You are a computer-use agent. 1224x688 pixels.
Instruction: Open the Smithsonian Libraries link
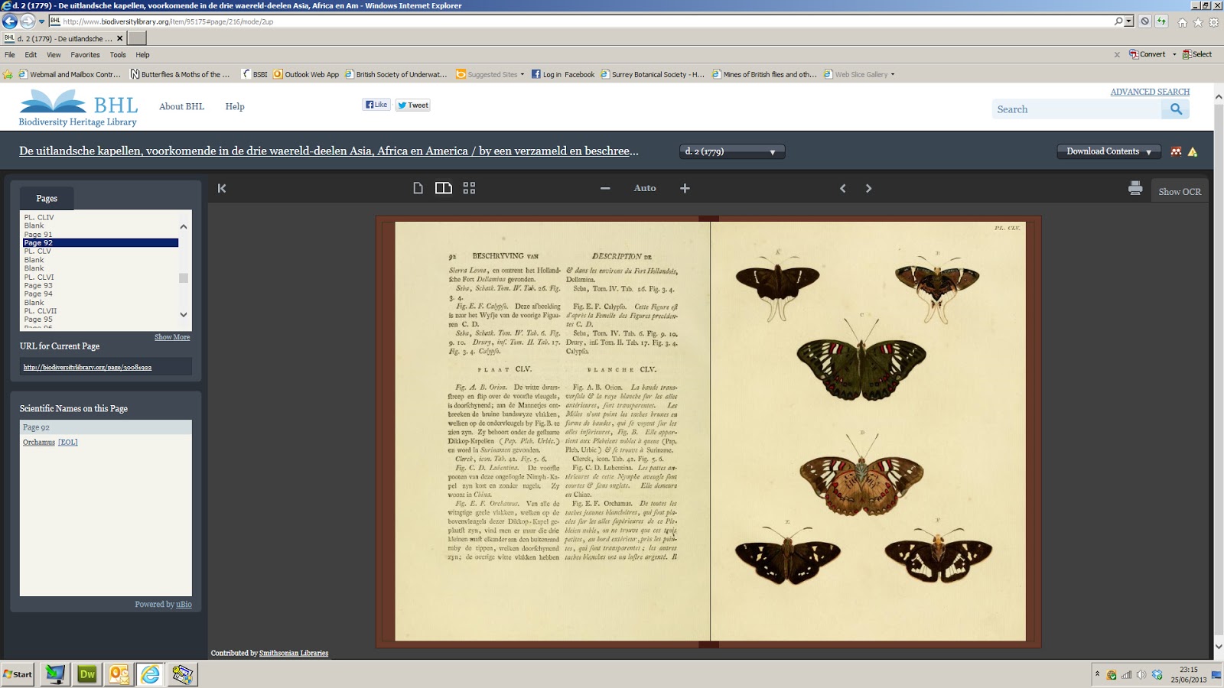(x=294, y=653)
